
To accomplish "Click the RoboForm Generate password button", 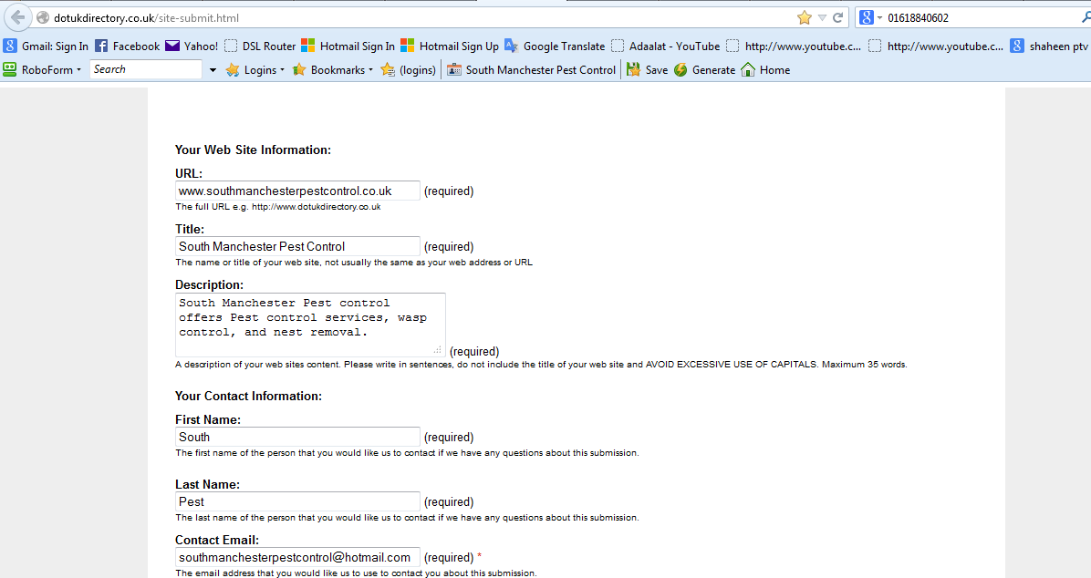I will click(705, 69).
